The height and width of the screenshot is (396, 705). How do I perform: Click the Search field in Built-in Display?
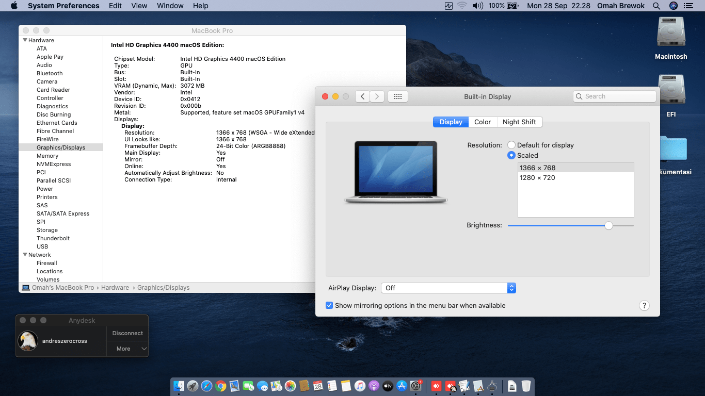(x=614, y=96)
